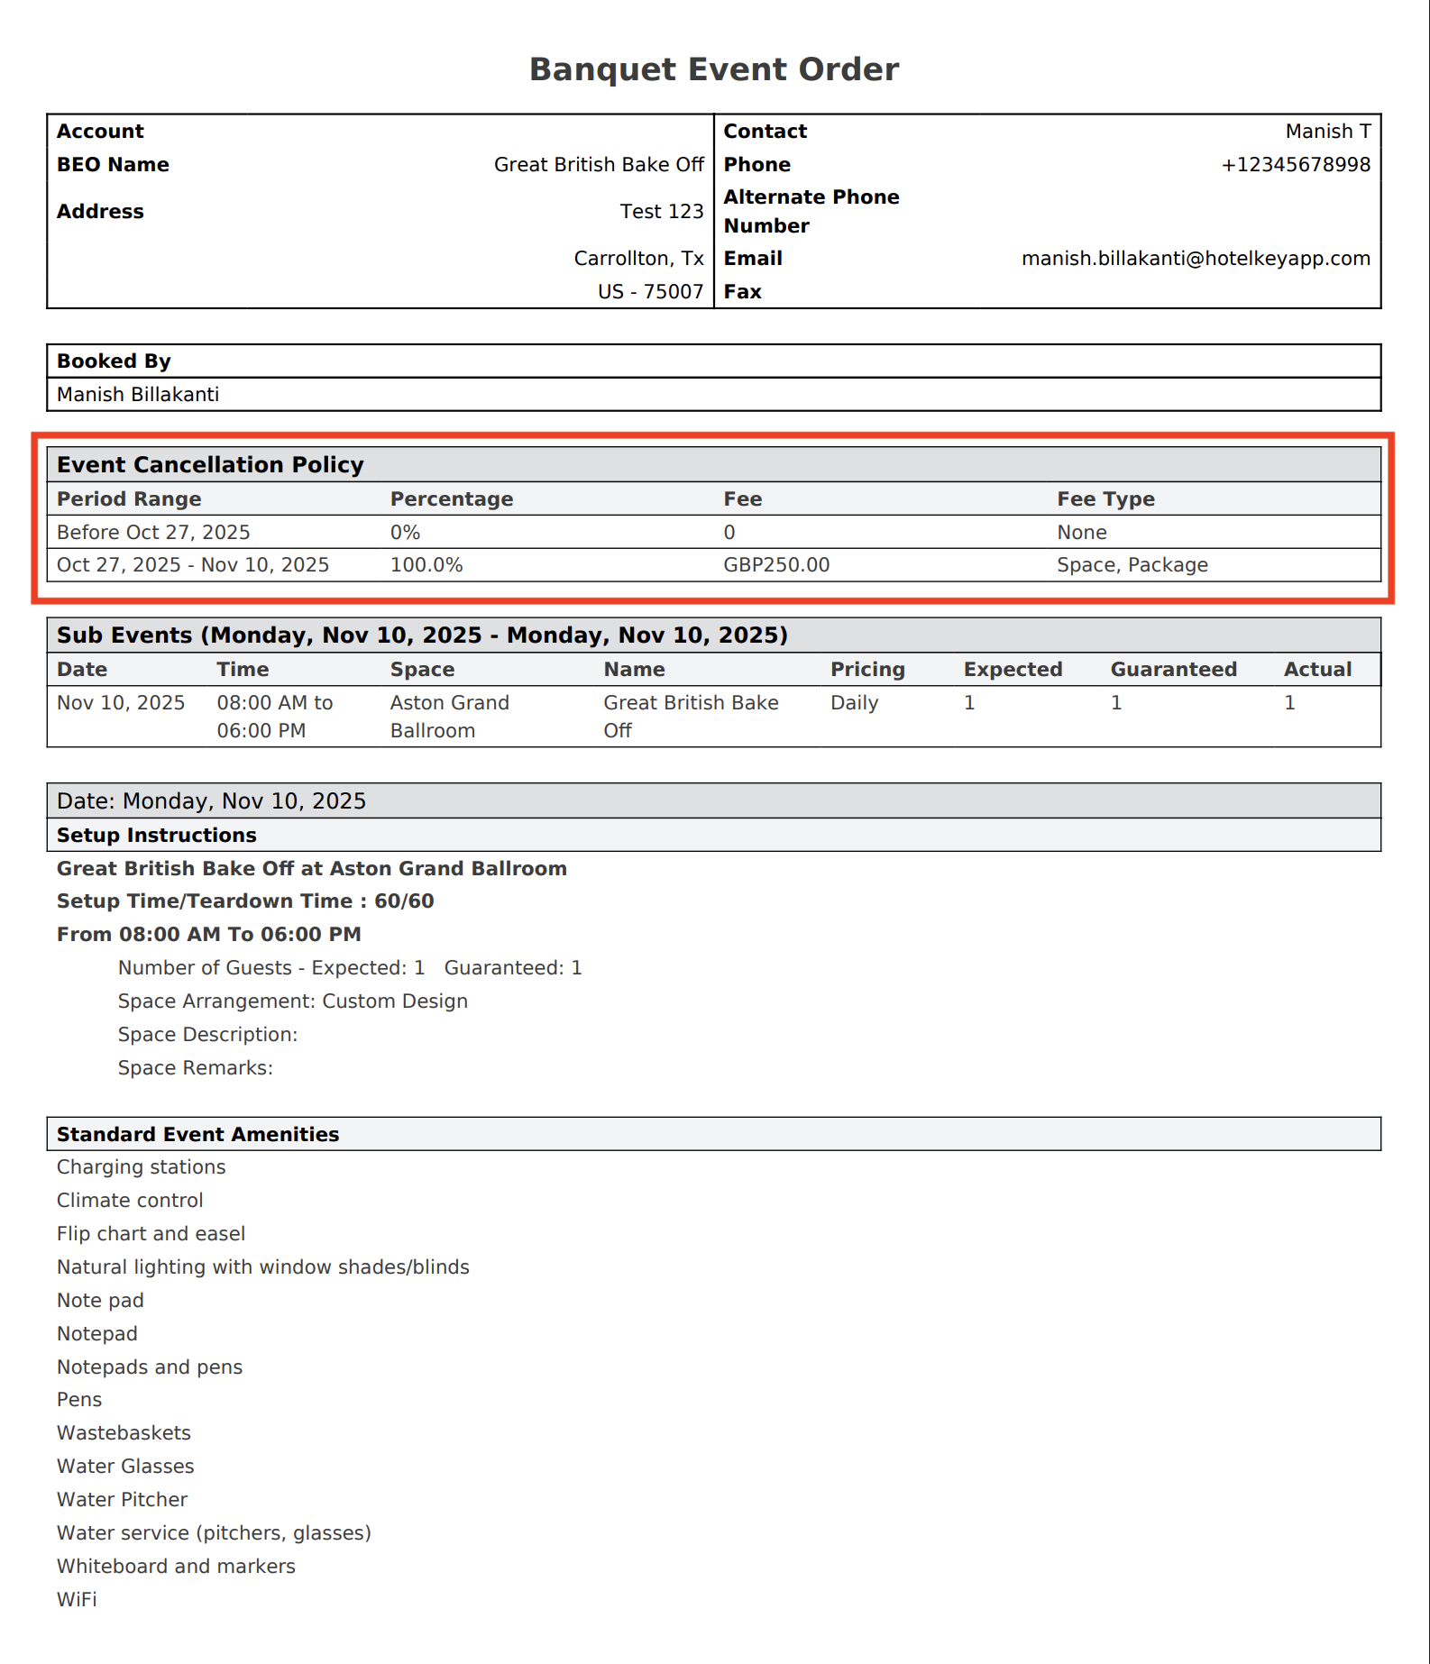
Task: Click the Standard Event Amenities header
Action: [197, 1135]
